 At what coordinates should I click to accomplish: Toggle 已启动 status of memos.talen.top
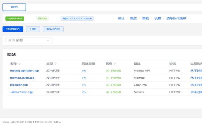pyautogui.click(x=114, y=78)
